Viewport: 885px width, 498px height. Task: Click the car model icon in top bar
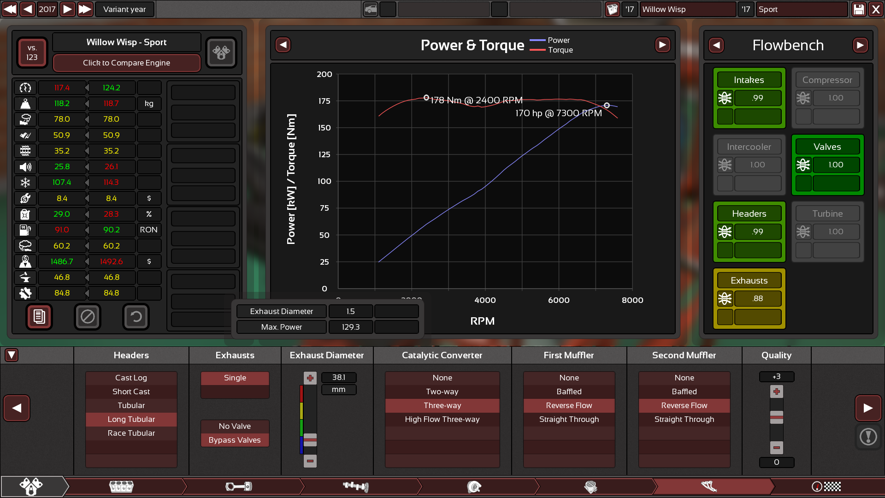coord(370,9)
